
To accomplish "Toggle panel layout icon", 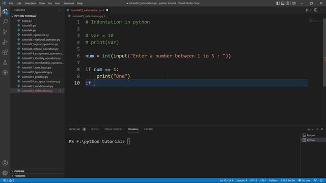I will (283, 4).
